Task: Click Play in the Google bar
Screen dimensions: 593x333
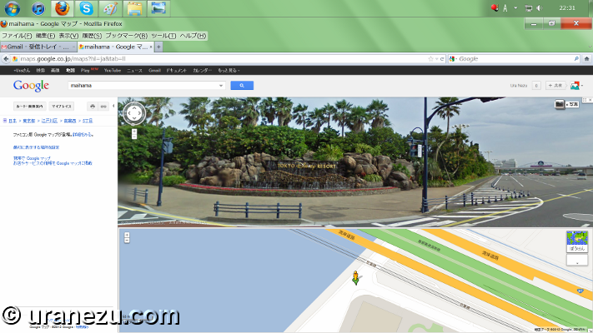Action: point(85,71)
